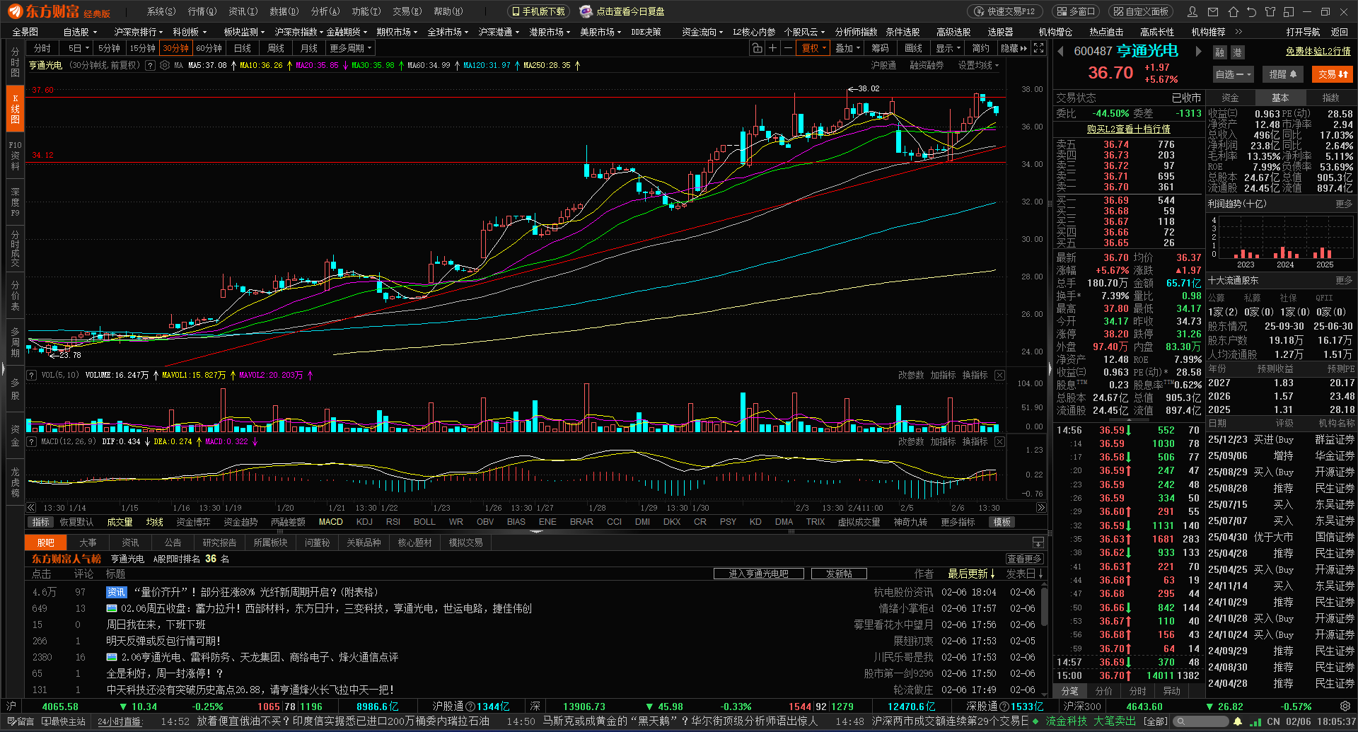Open the 设置均线 dropdown
This screenshot has width=1358, height=732.
tap(978, 65)
